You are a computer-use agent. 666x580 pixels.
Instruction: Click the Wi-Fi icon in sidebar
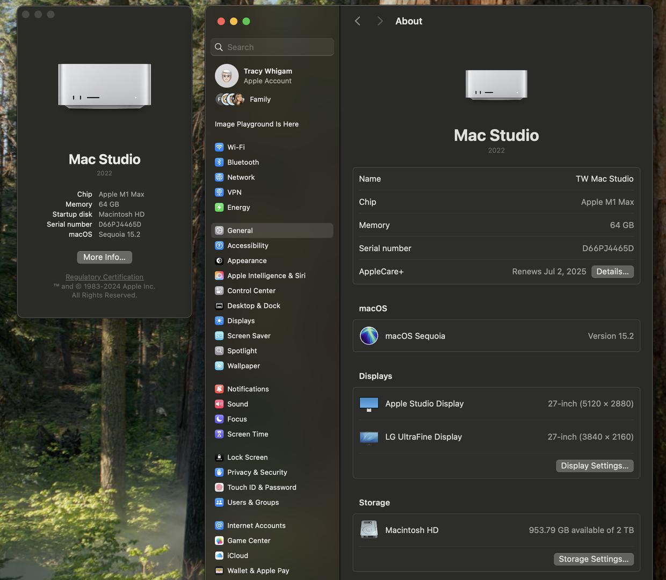point(219,147)
